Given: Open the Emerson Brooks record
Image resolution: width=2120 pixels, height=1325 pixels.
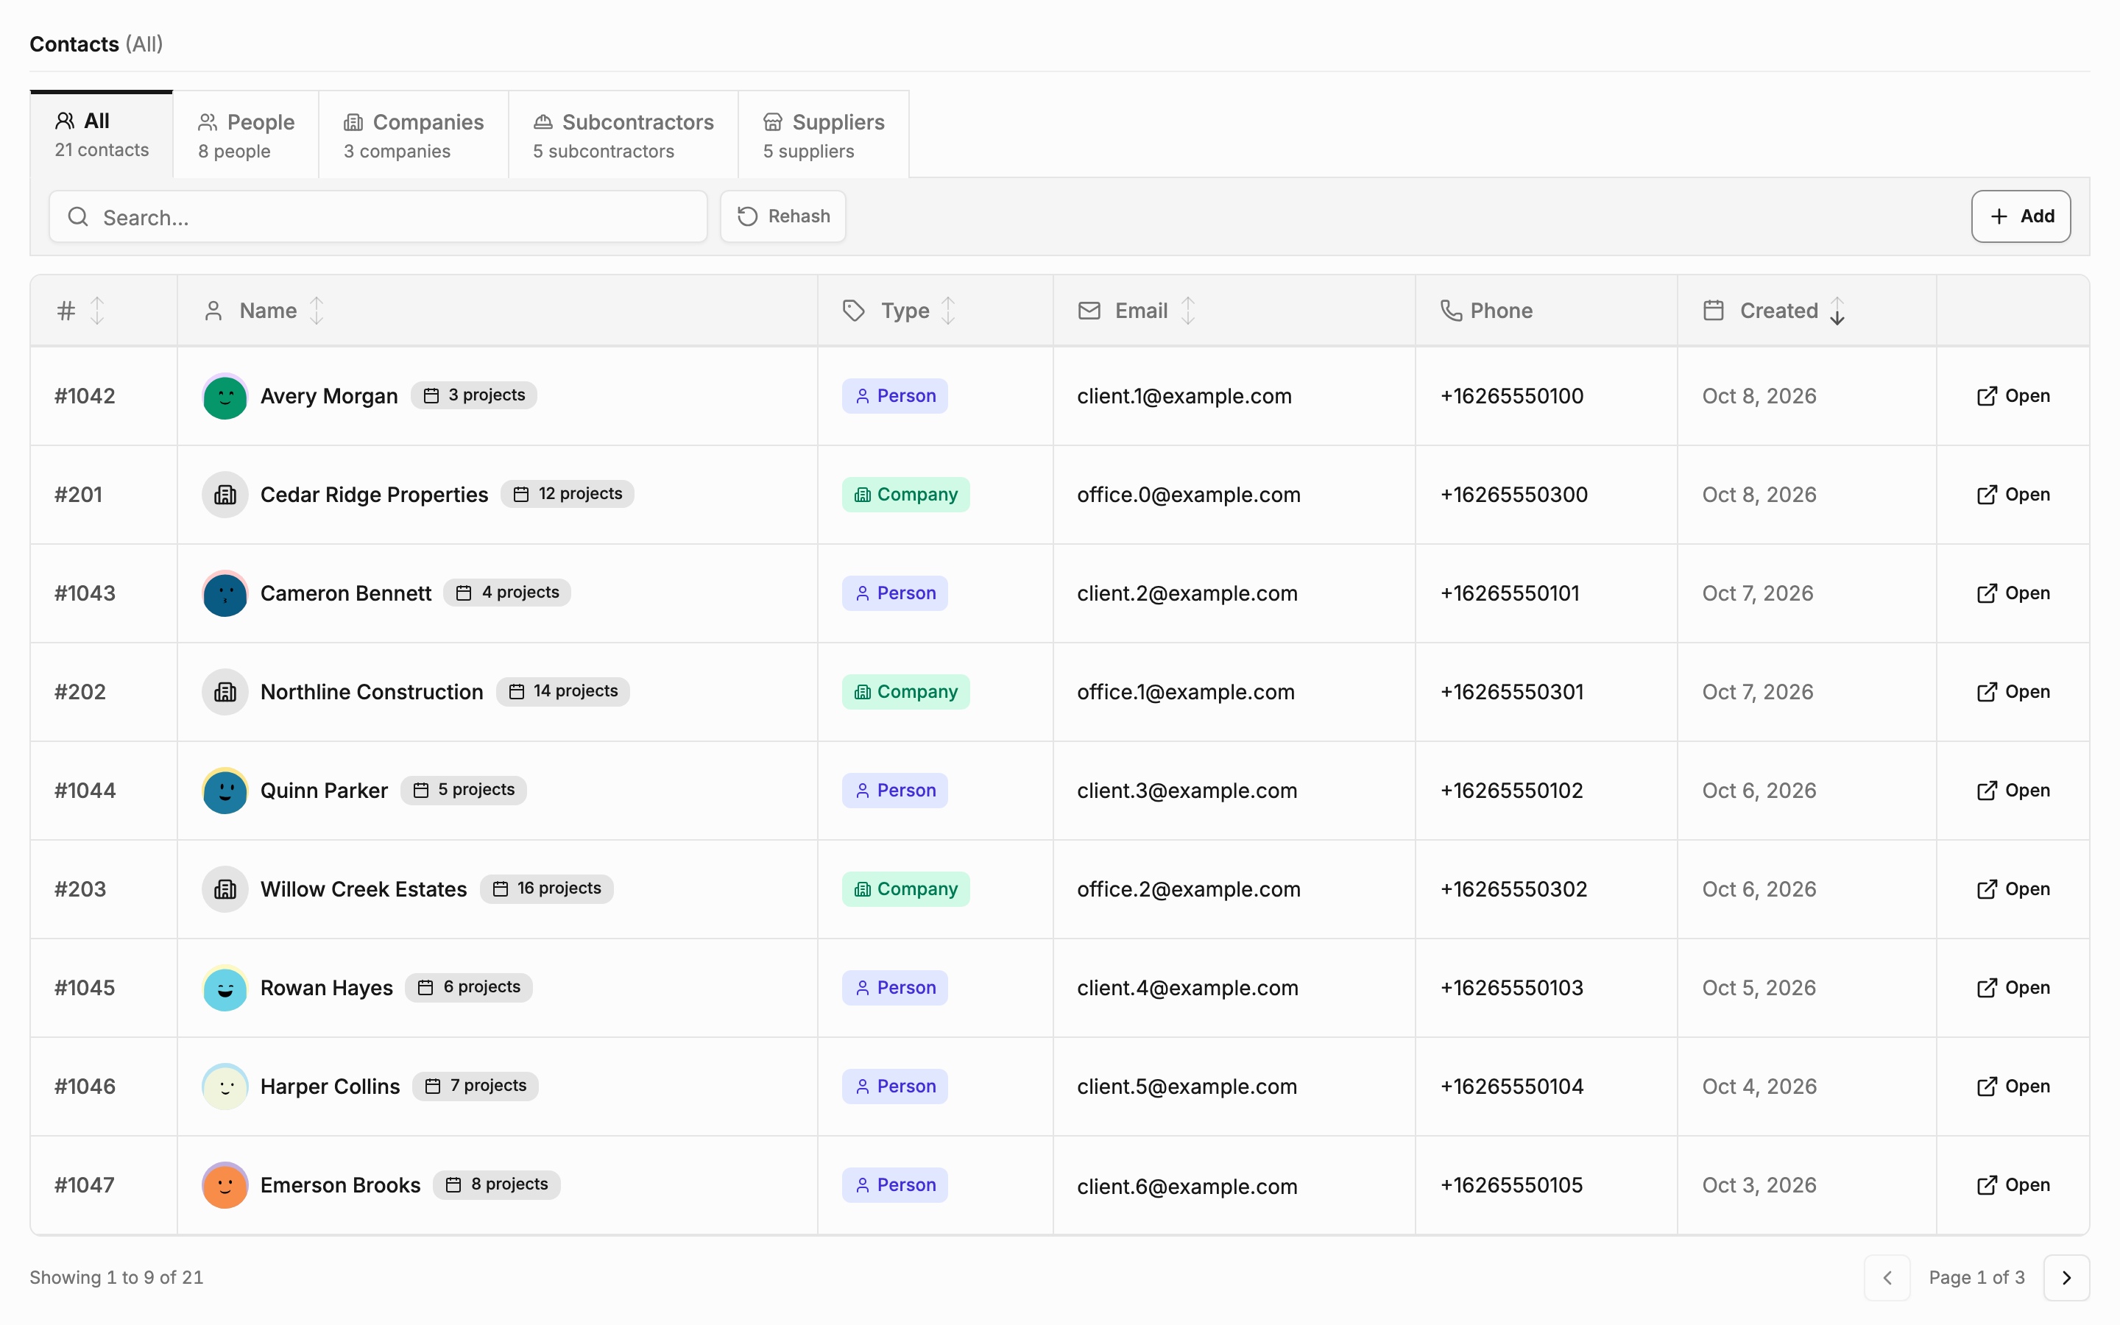Looking at the screenshot, I should point(2013,1186).
